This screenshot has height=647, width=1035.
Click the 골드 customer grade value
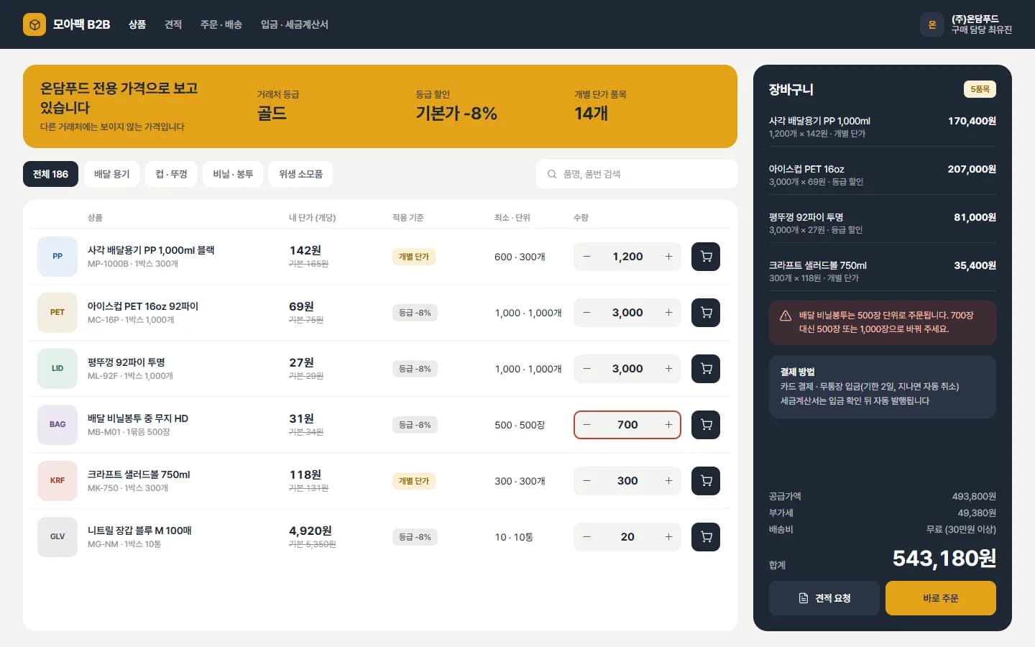(x=272, y=114)
